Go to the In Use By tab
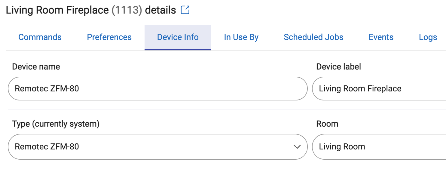Viewport: 446px width, 169px height. point(241,37)
